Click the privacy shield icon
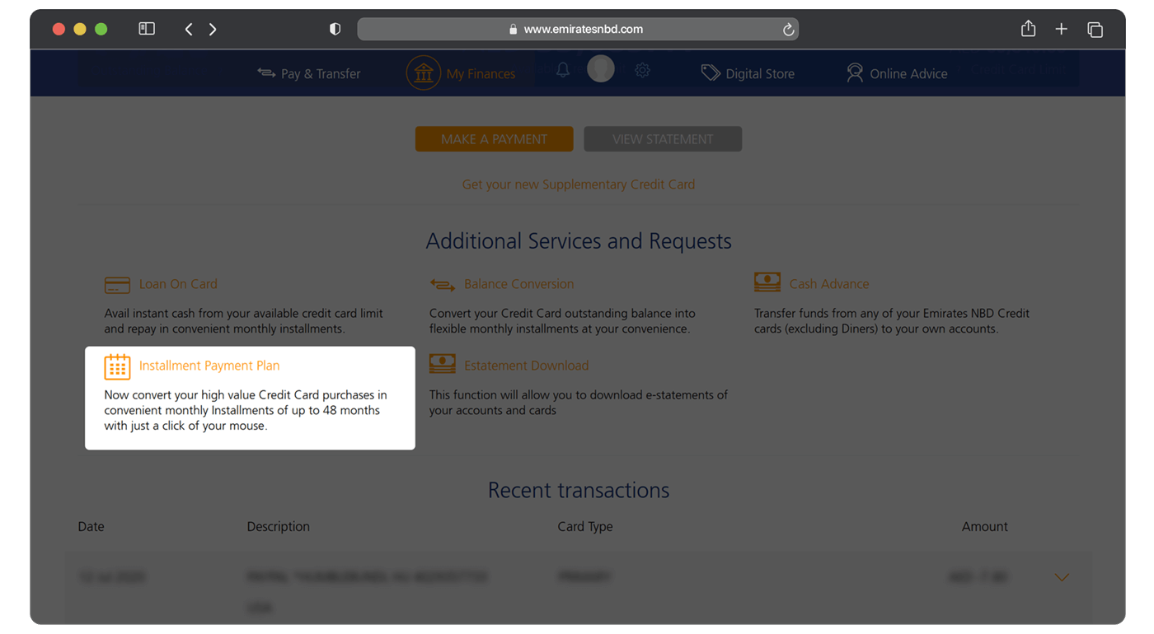Image resolution: width=1154 pixels, height=634 pixels. coord(335,29)
